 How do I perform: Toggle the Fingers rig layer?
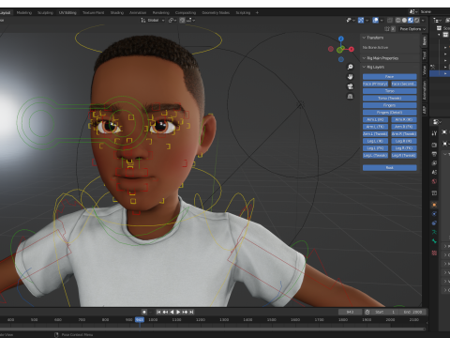tap(390, 105)
